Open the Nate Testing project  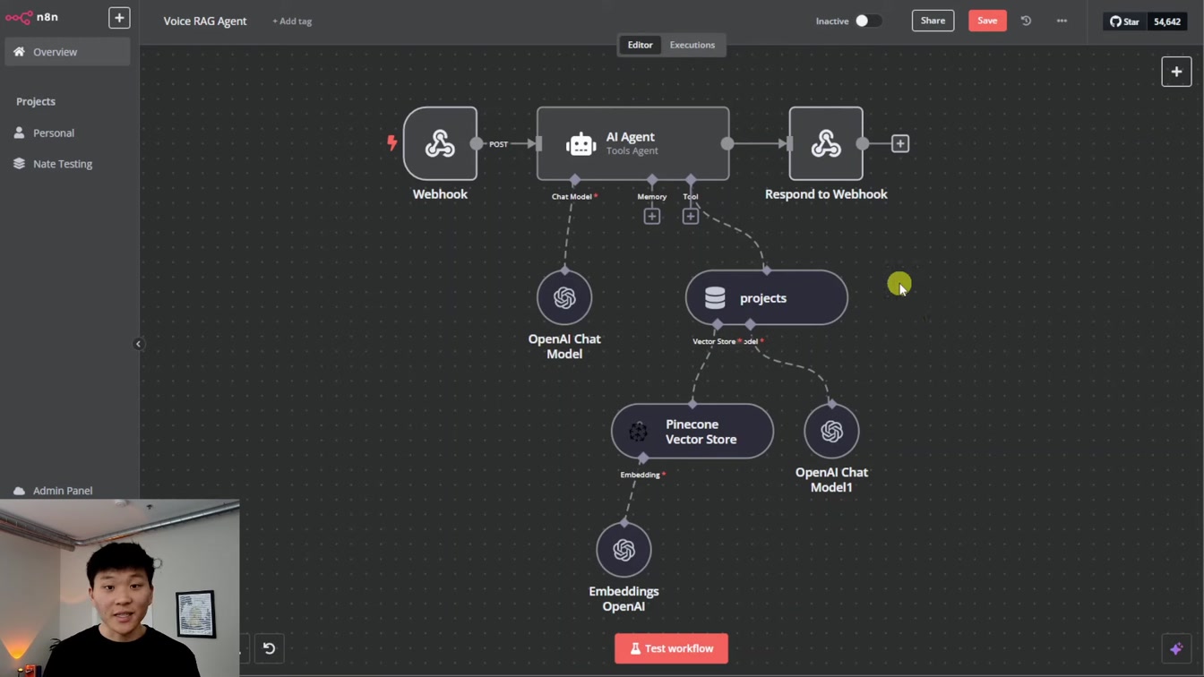pyautogui.click(x=62, y=164)
